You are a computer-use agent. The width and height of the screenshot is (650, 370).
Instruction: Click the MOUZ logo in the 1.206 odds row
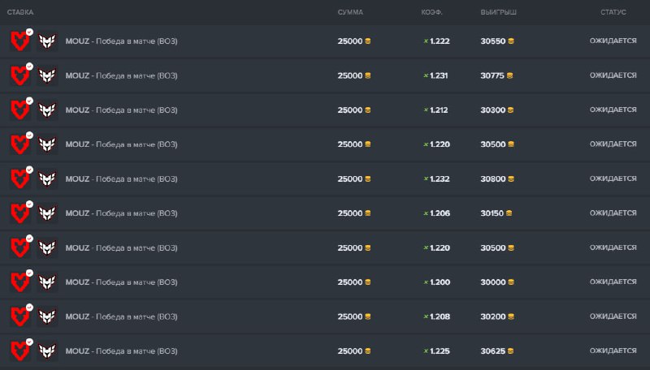pyautogui.click(x=19, y=213)
